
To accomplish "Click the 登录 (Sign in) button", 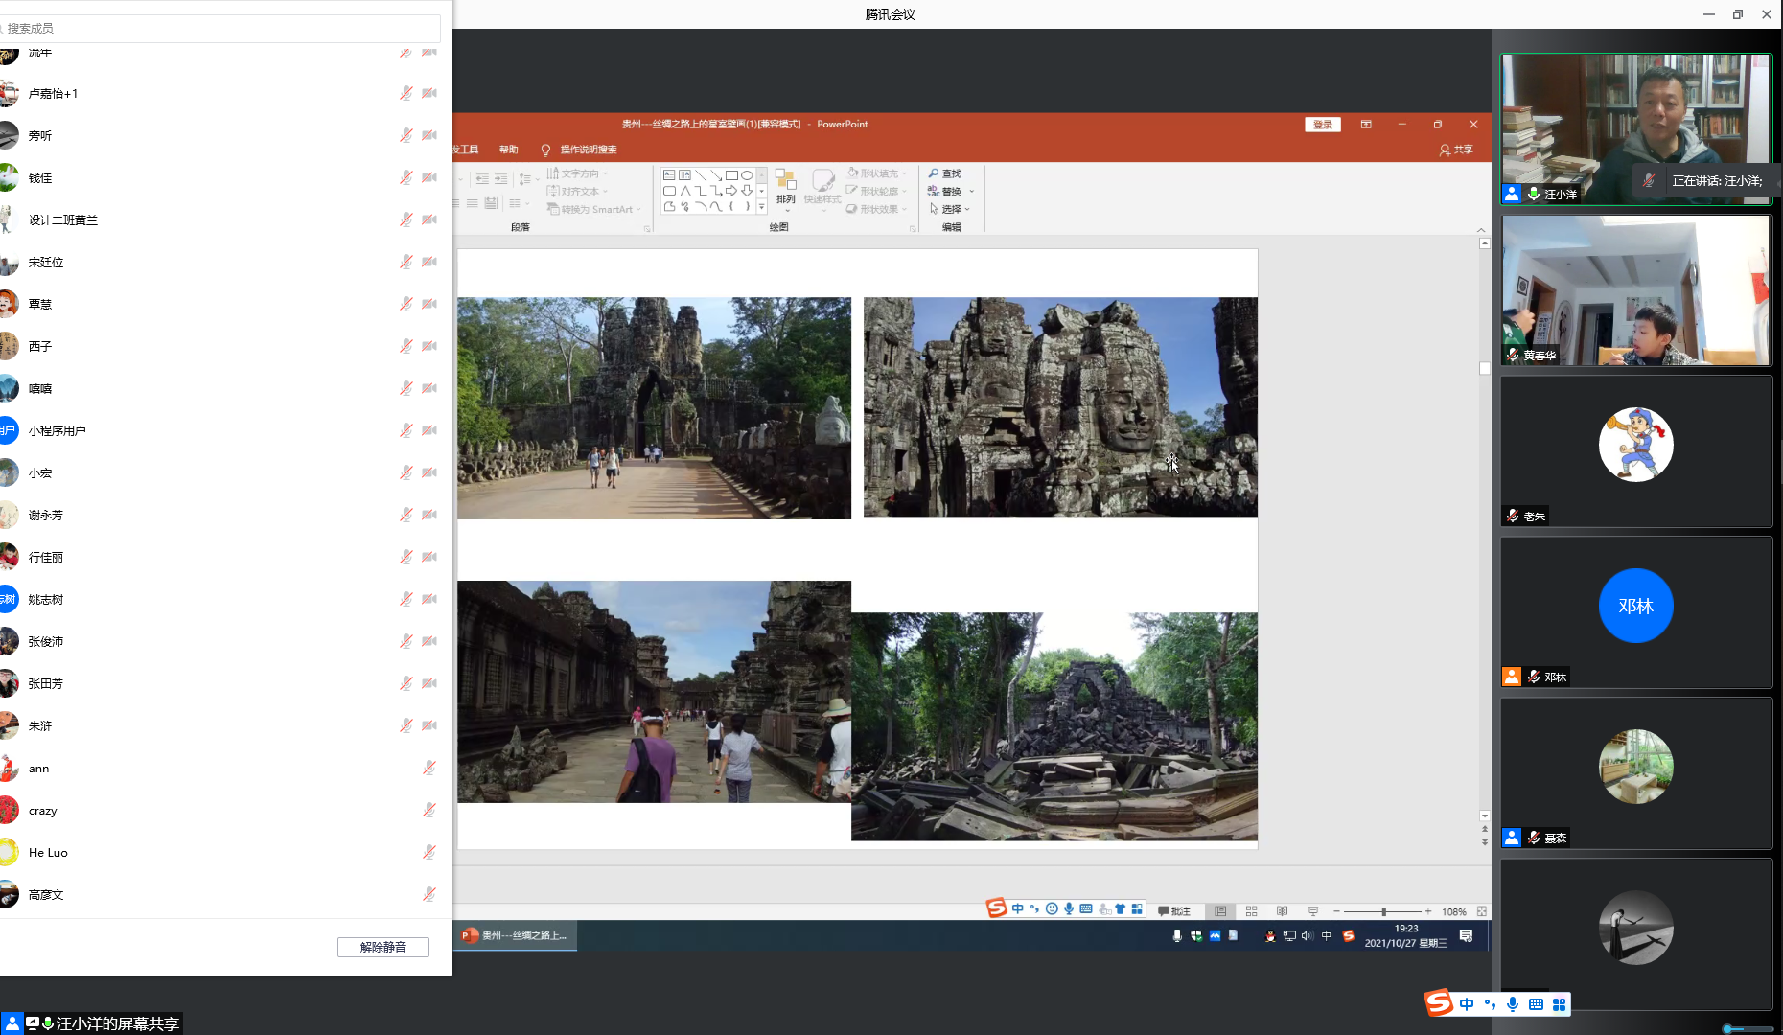I will coord(1322,125).
